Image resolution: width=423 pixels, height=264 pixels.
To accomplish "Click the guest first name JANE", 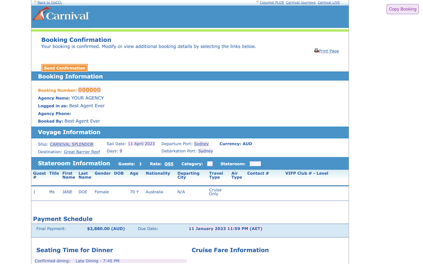I will [67, 192].
